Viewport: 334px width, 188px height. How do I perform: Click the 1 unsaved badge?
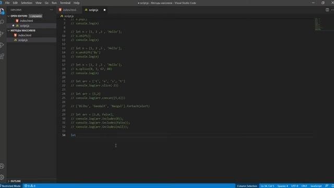click(x=35, y=16)
